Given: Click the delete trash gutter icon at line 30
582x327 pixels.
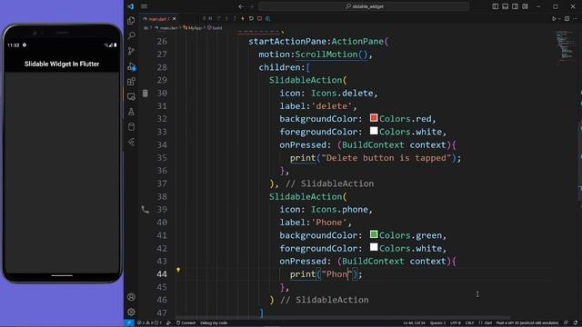Looking at the screenshot, I should coord(145,93).
